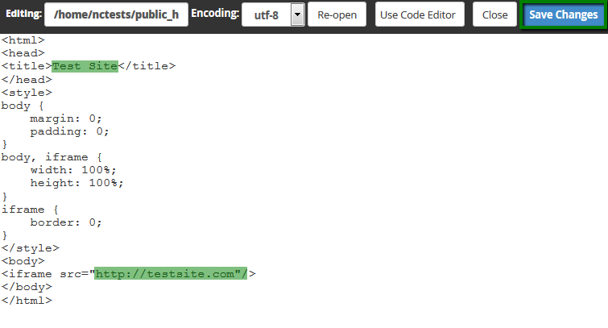Click the "iframe {" CSS selector line

(x=30, y=210)
